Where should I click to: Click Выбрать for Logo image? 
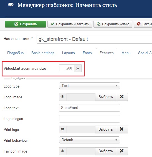[x=106, y=97]
